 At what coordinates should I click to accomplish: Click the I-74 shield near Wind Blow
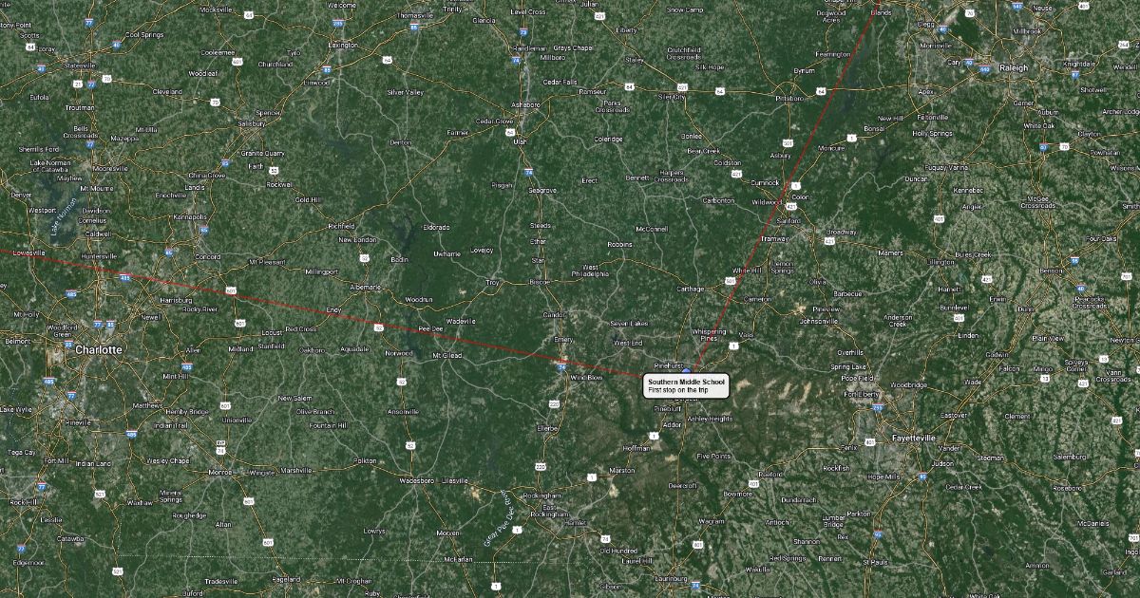click(x=561, y=368)
